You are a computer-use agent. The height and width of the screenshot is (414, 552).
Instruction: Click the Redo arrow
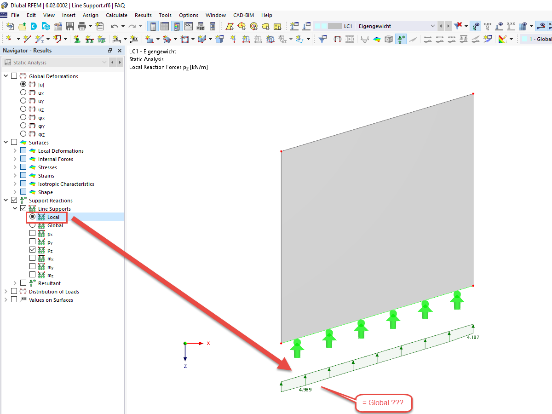[132, 26]
